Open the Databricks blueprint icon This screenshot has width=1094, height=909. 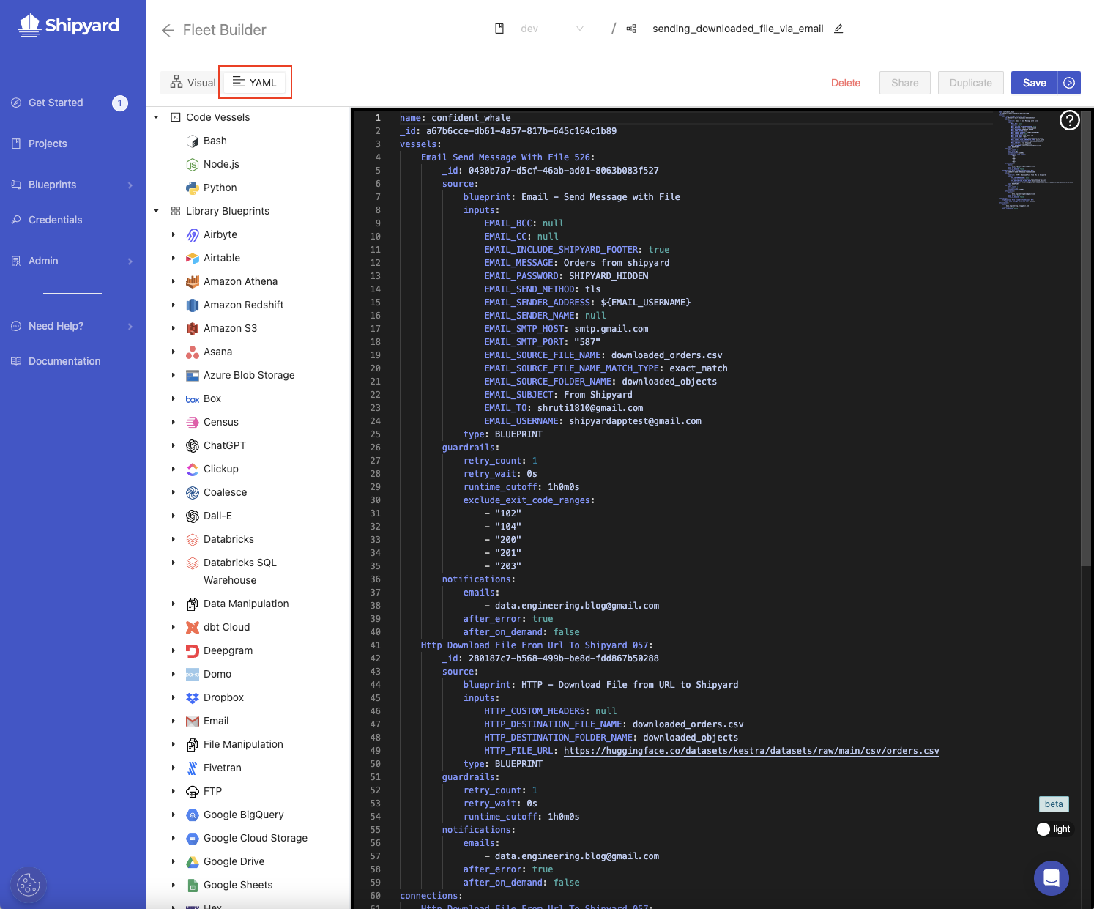[x=192, y=539]
